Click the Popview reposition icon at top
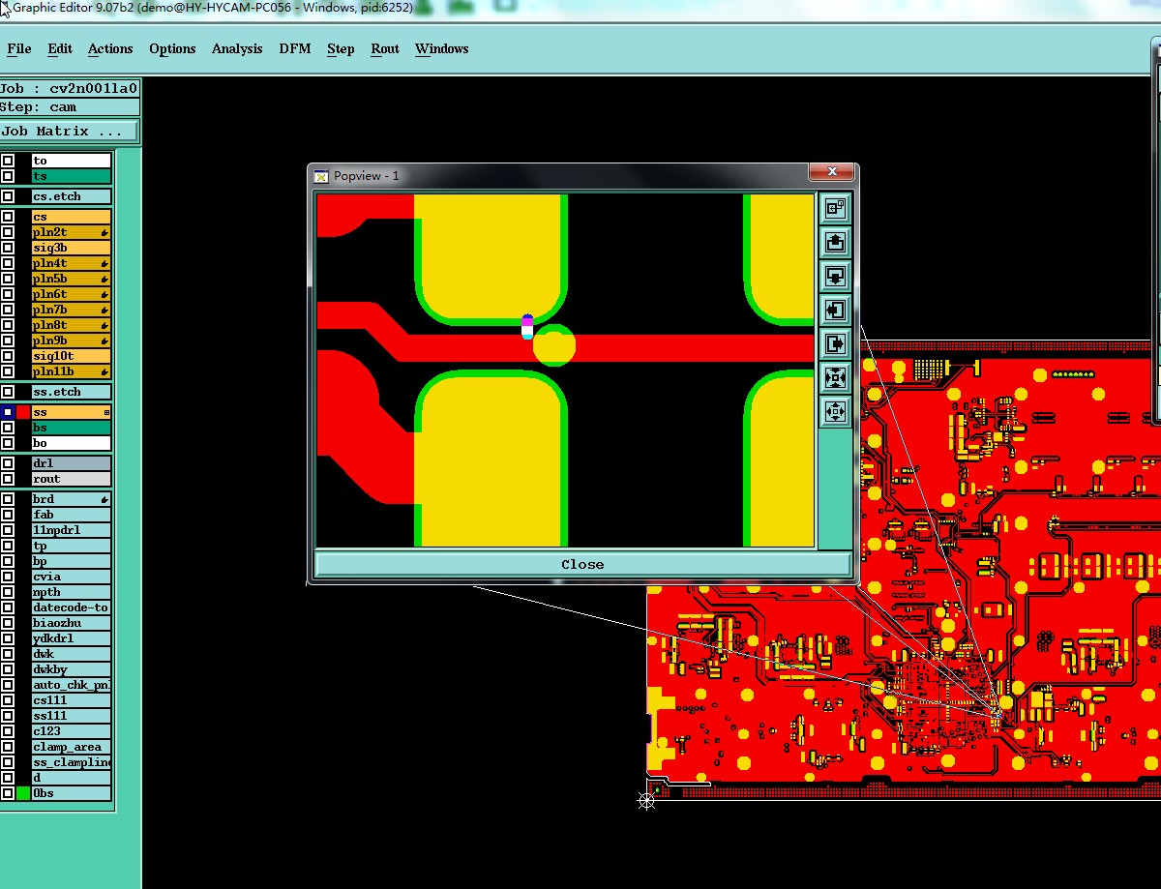The width and height of the screenshot is (1161, 889). pyautogui.click(x=835, y=208)
